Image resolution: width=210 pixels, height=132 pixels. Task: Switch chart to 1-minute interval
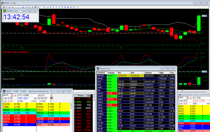53,7
